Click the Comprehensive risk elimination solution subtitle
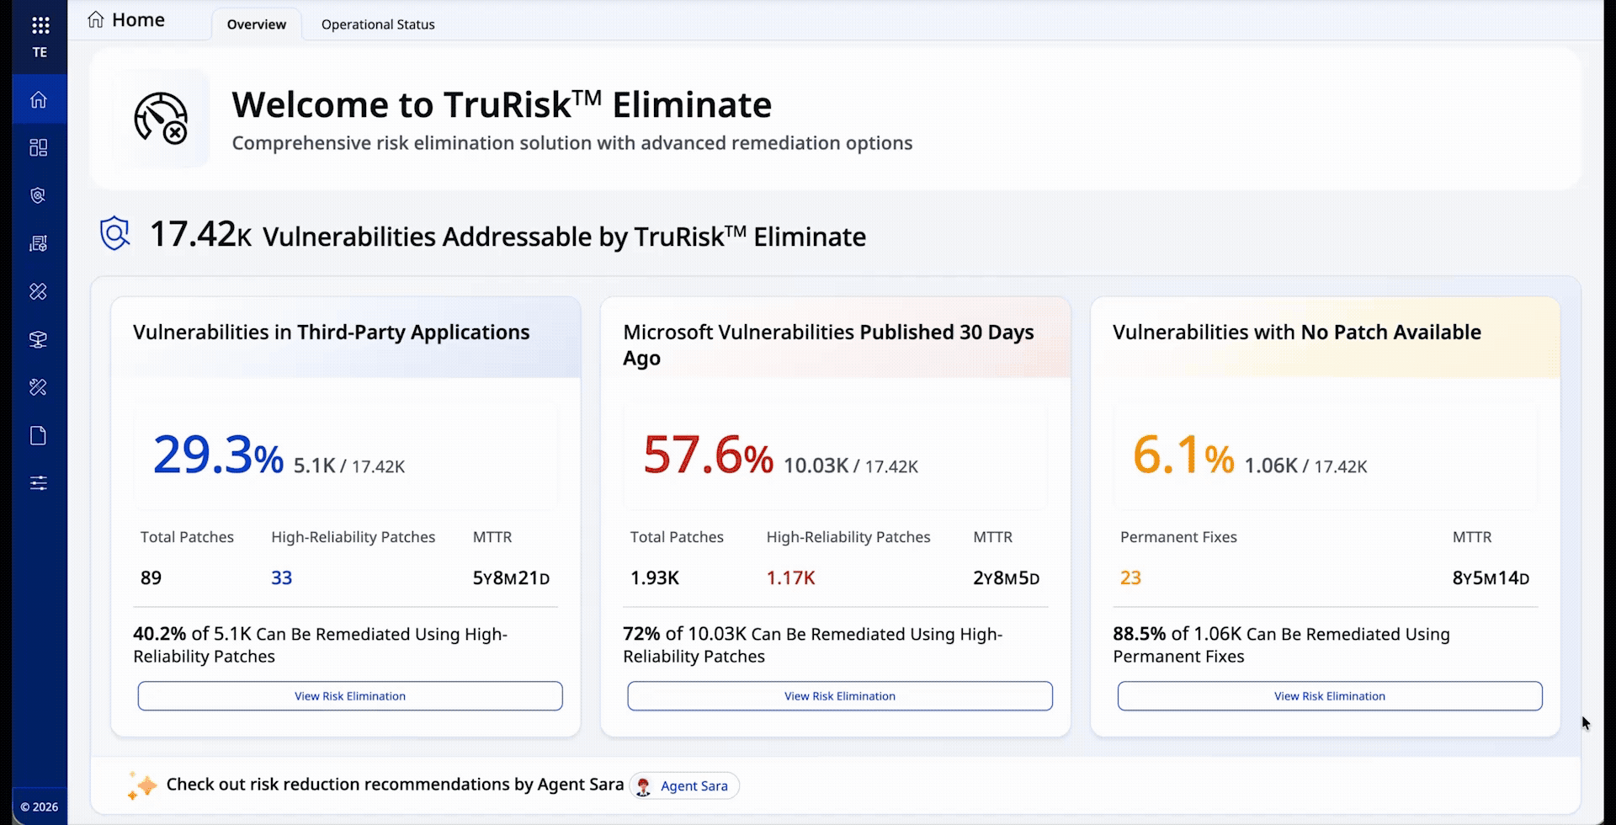 572,143
